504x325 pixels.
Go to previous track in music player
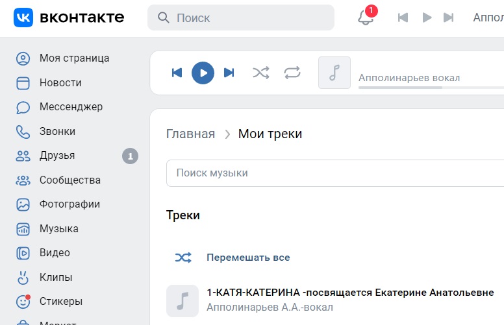coord(177,73)
